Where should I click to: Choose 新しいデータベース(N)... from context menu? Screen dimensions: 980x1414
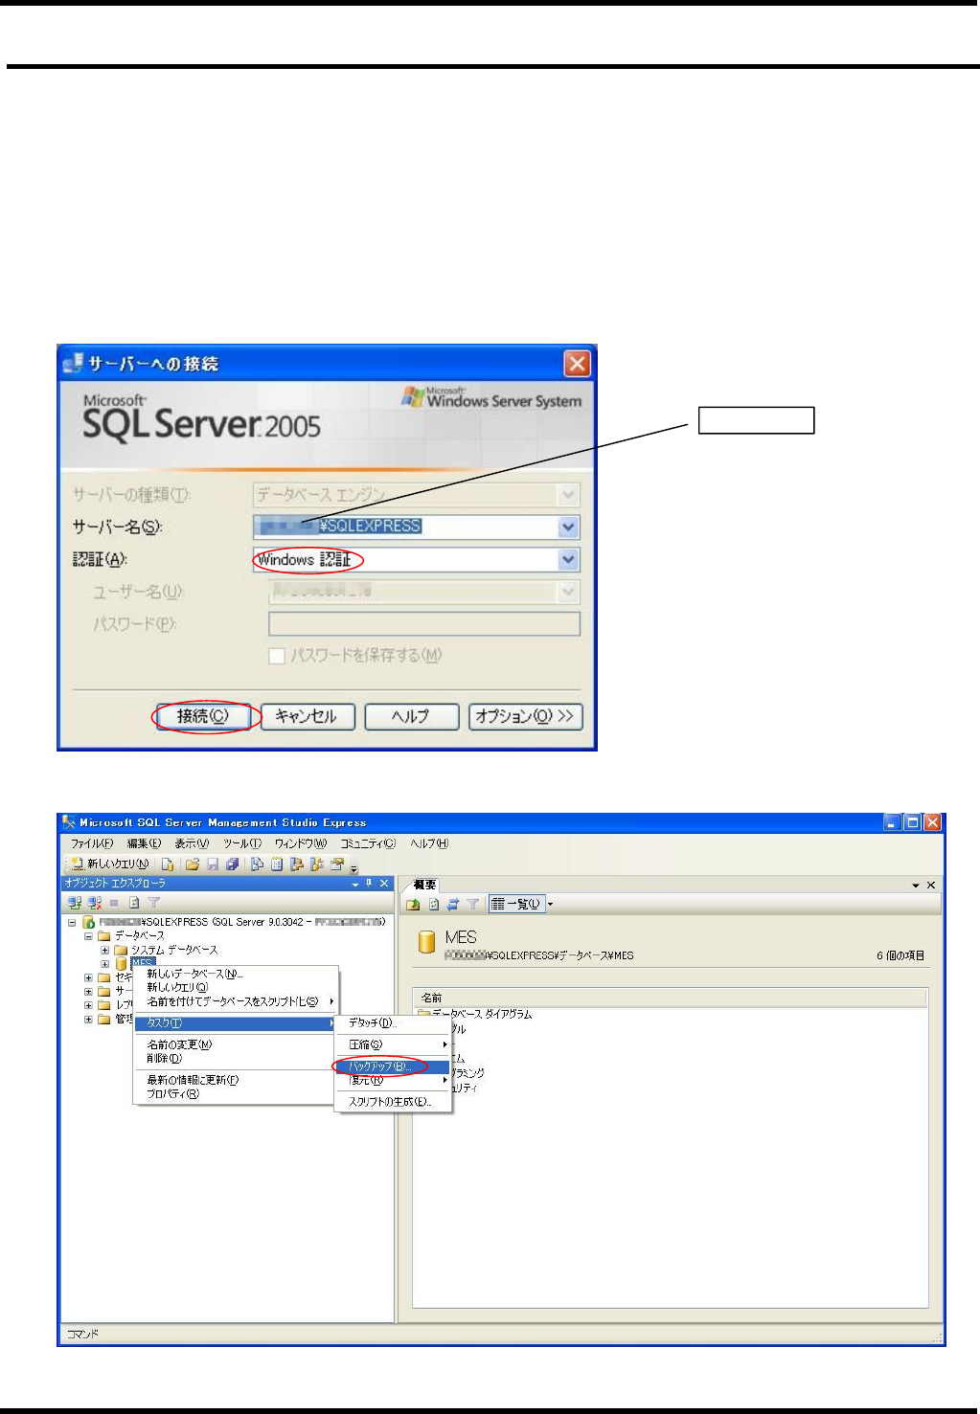pyautogui.click(x=236, y=974)
